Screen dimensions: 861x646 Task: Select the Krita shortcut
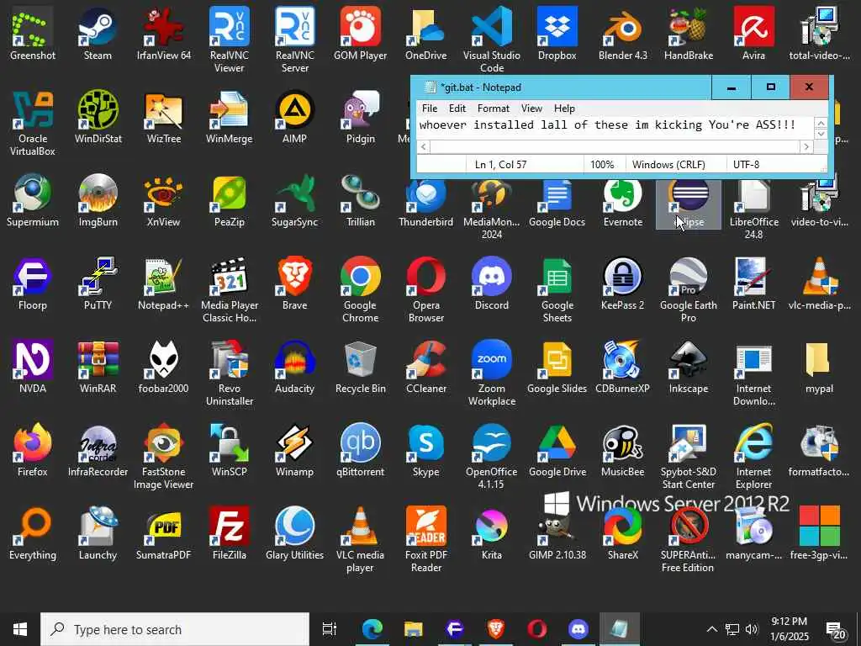[x=491, y=533]
